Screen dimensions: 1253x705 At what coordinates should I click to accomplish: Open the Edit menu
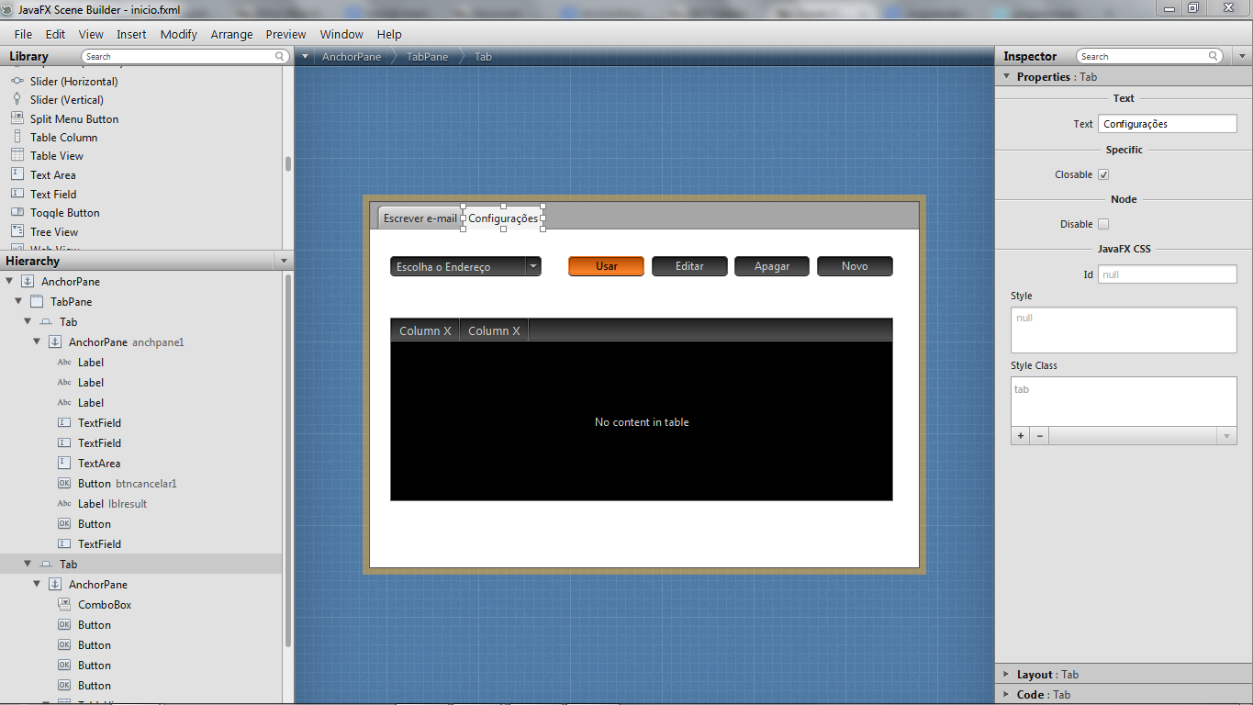(x=55, y=34)
